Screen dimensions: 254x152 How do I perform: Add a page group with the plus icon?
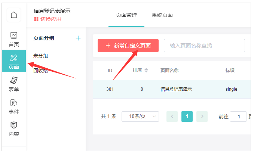pos(78,38)
